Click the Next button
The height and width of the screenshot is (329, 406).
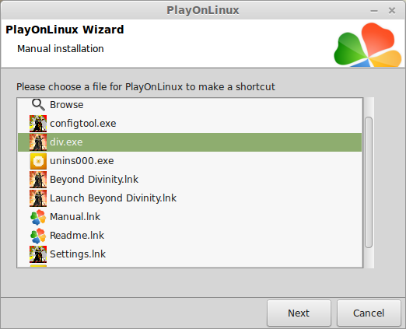coord(299,313)
